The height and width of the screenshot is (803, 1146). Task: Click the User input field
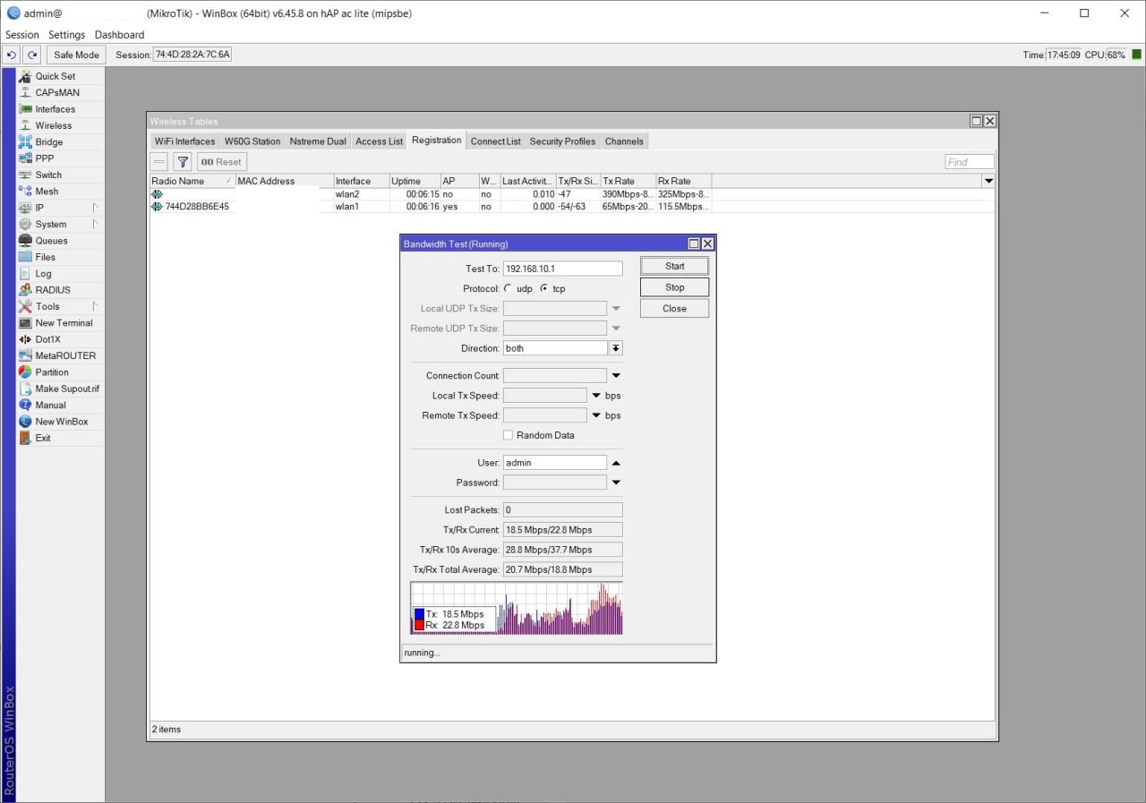(x=555, y=463)
